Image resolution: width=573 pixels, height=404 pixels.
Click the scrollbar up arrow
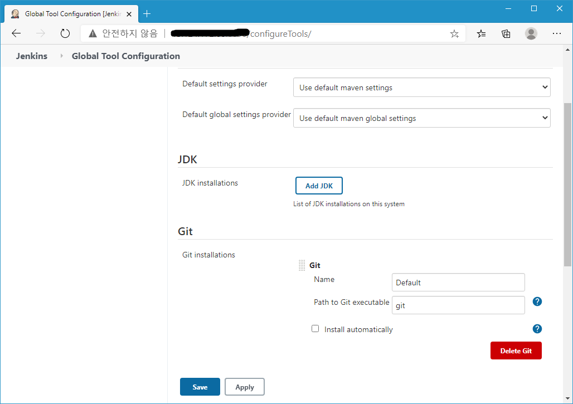coord(567,50)
